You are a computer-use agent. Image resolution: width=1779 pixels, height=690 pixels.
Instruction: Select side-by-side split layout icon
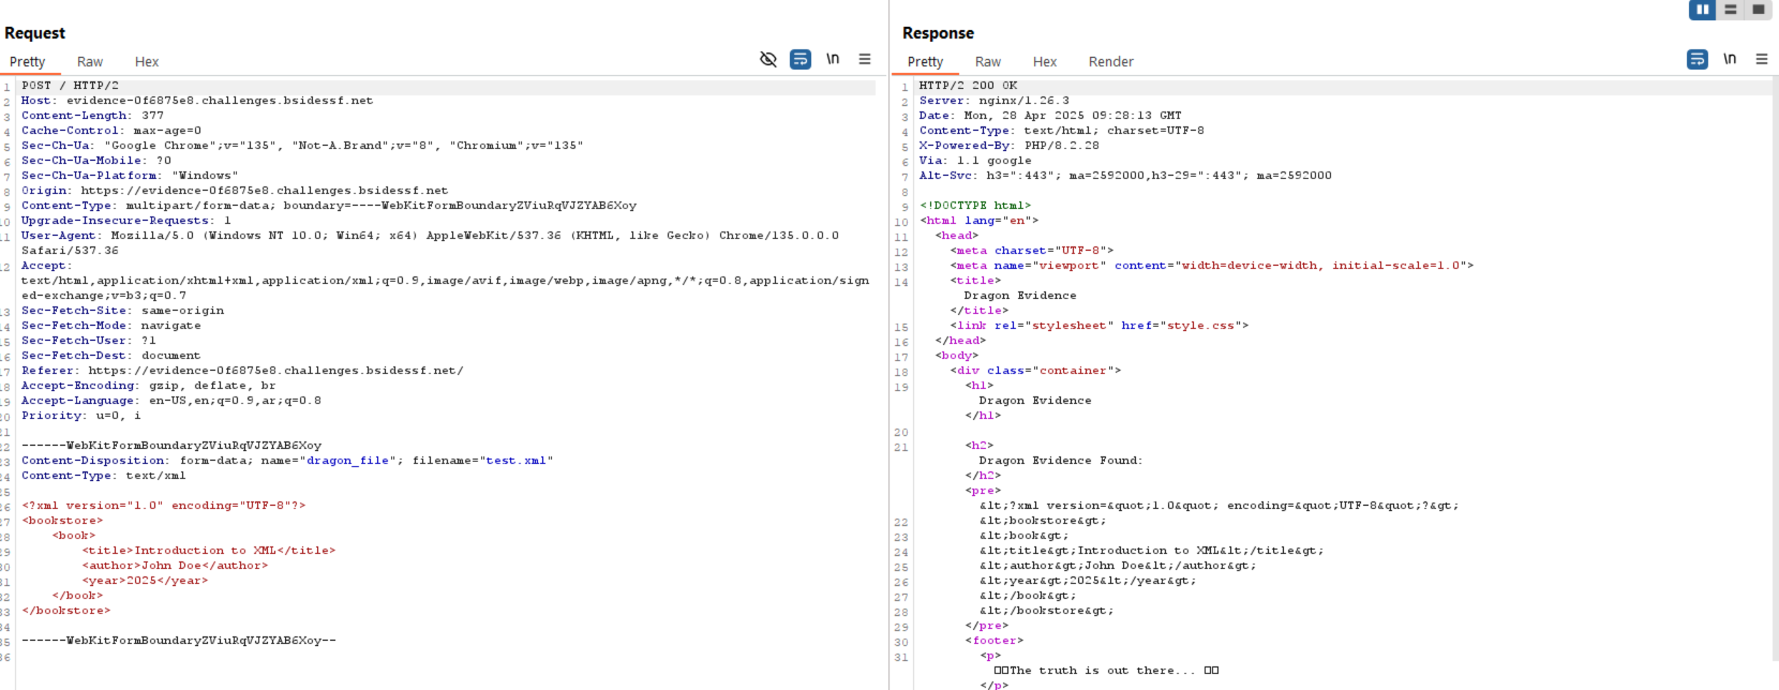click(x=1703, y=9)
